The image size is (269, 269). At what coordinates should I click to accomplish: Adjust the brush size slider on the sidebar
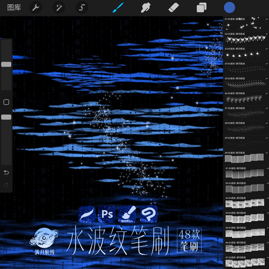tap(6, 64)
